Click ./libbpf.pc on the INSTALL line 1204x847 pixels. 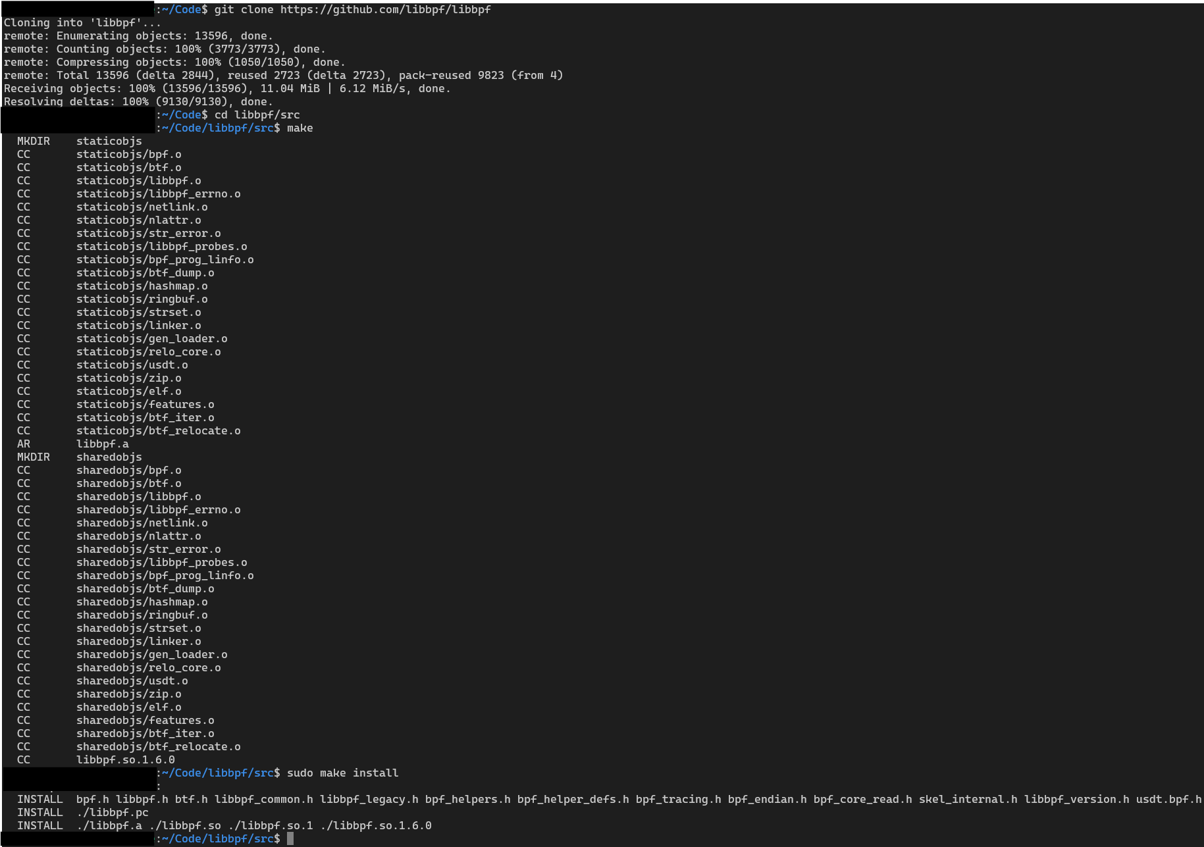point(112,813)
